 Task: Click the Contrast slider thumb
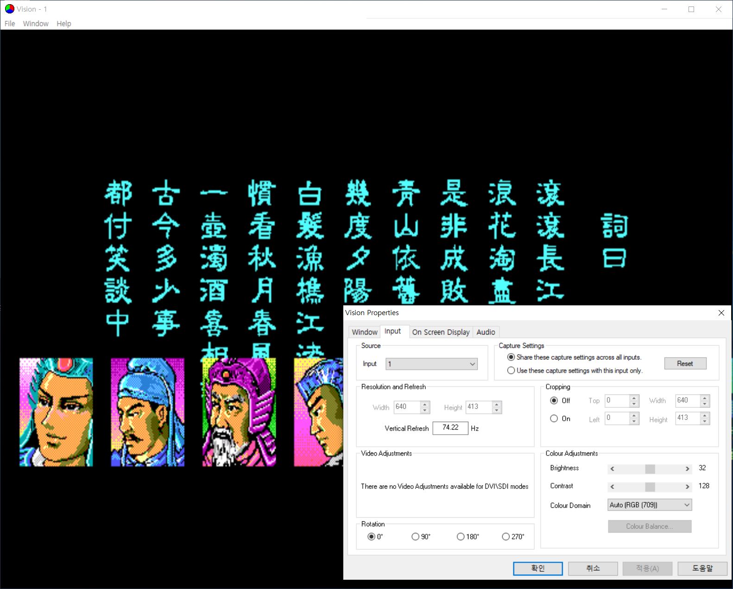click(650, 487)
